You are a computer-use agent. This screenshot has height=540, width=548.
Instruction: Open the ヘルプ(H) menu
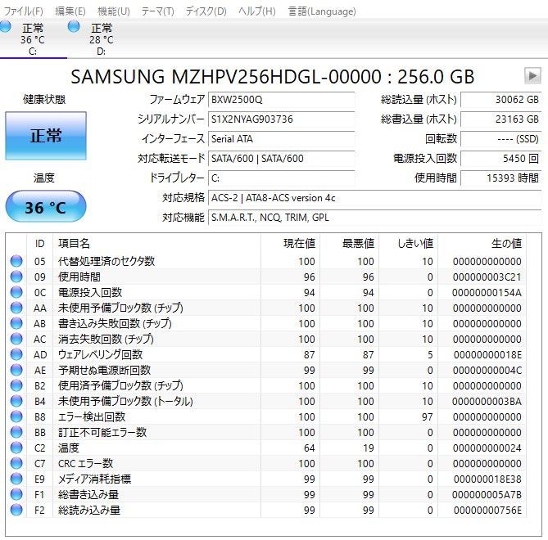pos(257,11)
